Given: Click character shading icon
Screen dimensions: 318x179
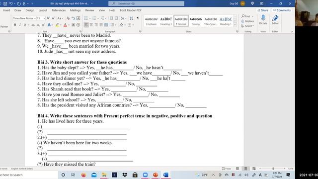Looking at the screenshot, I should (73, 25).
